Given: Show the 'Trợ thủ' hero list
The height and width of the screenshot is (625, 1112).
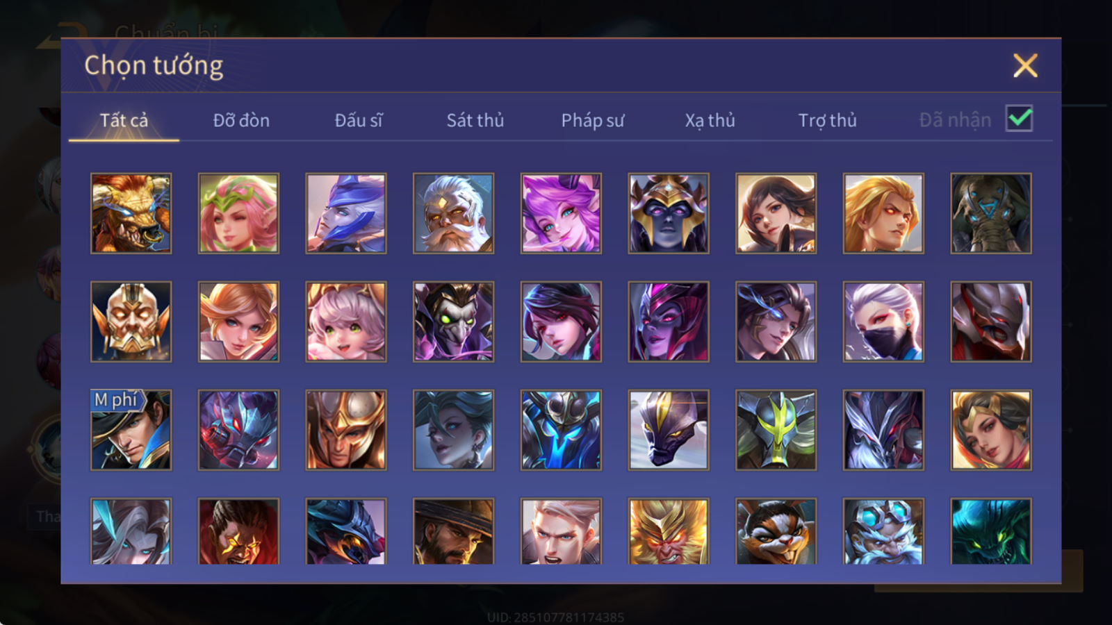Looking at the screenshot, I should 827,120.
